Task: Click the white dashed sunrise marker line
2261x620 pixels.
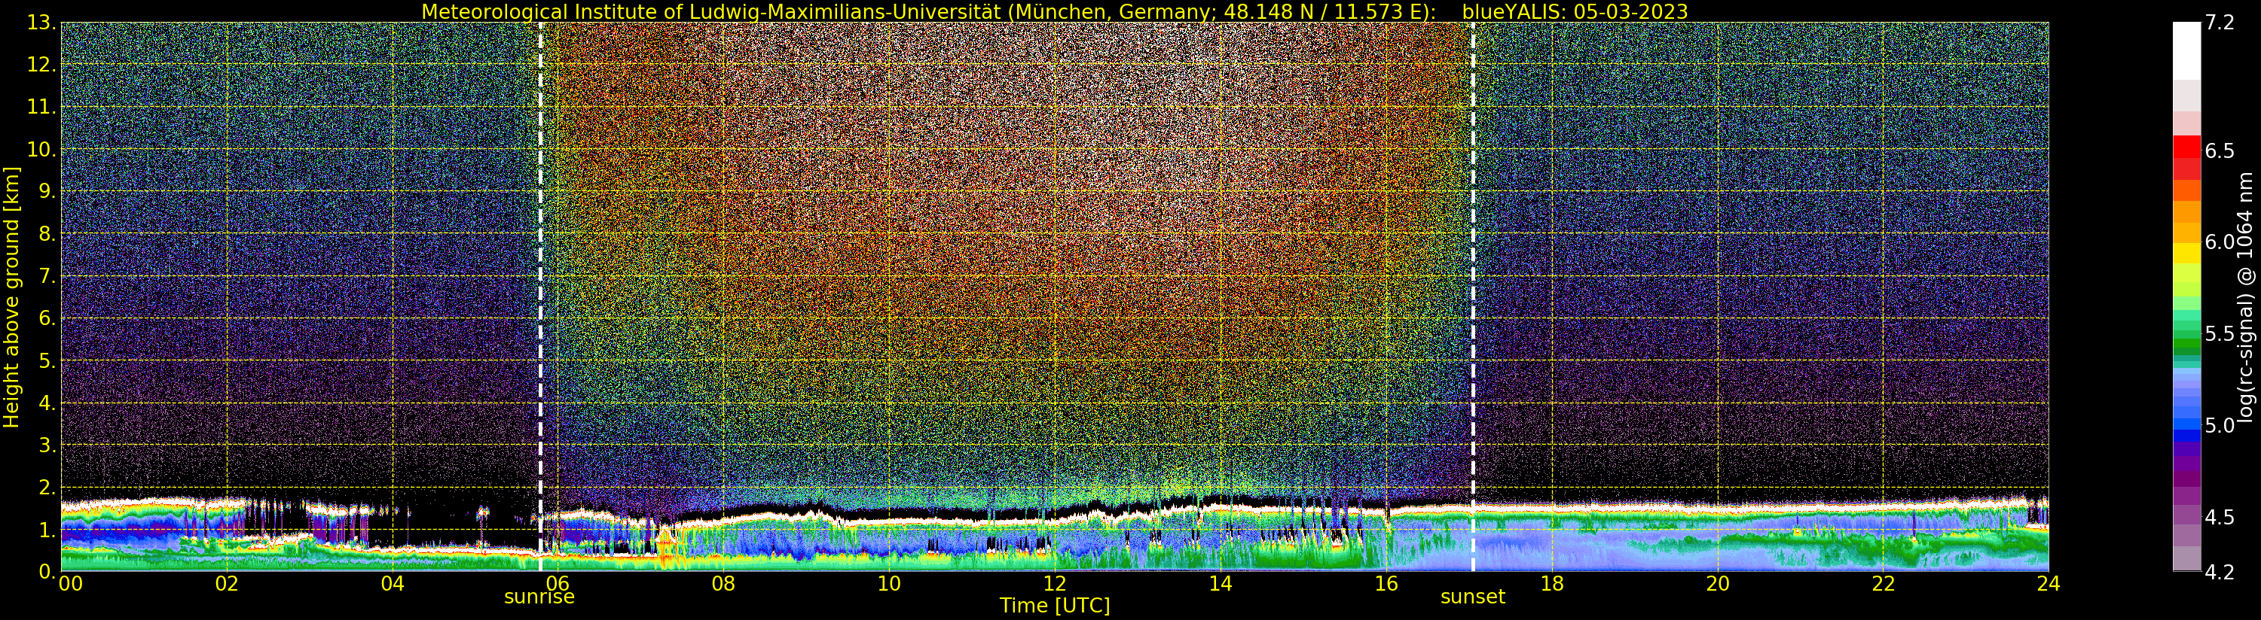Action: tap(539, 296)
